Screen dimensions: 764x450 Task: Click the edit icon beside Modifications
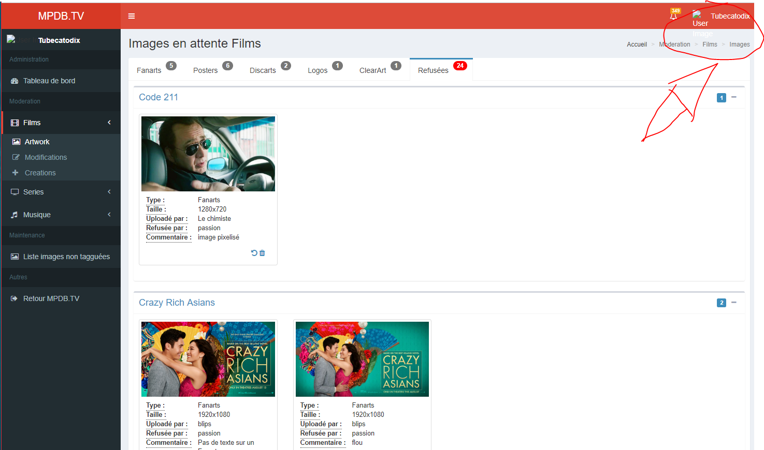click(x=16, y=157)
